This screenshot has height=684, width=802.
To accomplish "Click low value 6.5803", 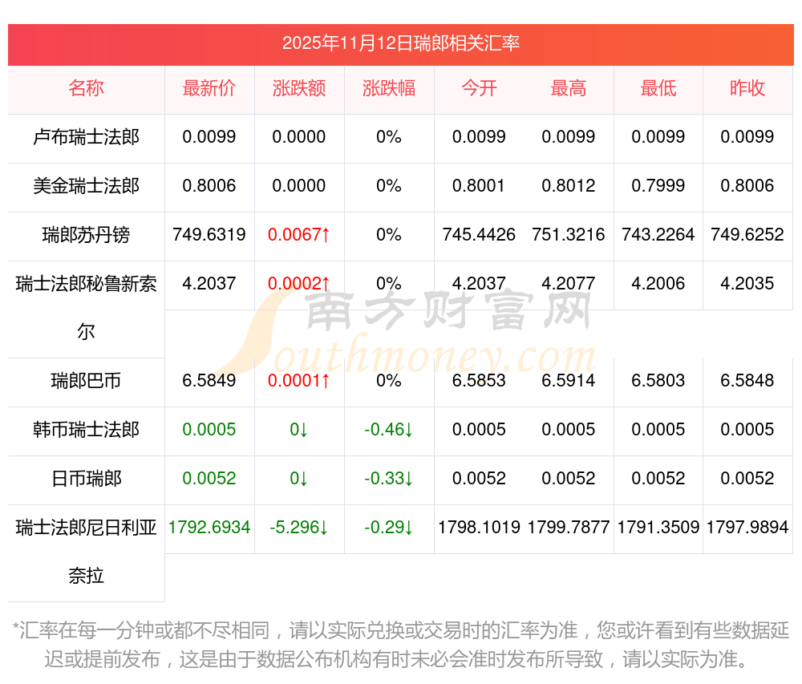I will coord(658,381).
